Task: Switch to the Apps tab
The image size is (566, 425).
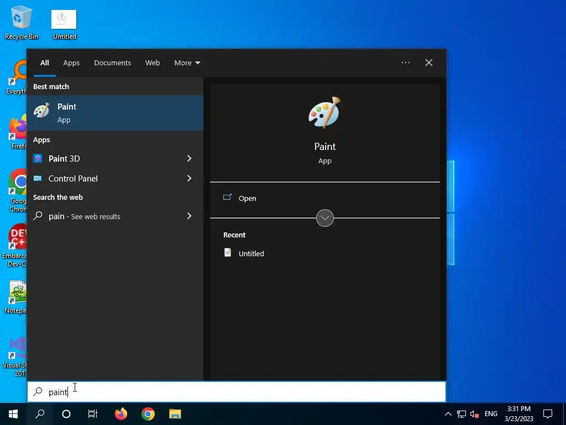Action: (71, 63)
